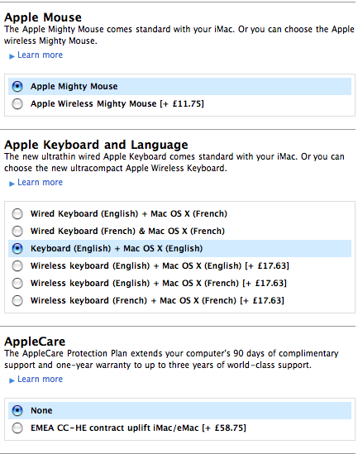
Task: Click the Apple Mouse heading
Action: [43, 17]
